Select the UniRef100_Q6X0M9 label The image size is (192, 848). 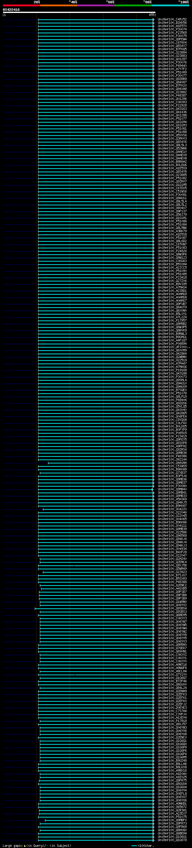pyautogui.click(x=172, y=350)
